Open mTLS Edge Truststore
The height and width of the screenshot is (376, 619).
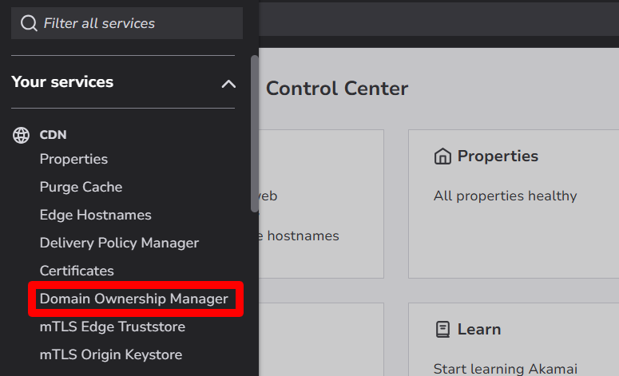(x=112, y=327)
